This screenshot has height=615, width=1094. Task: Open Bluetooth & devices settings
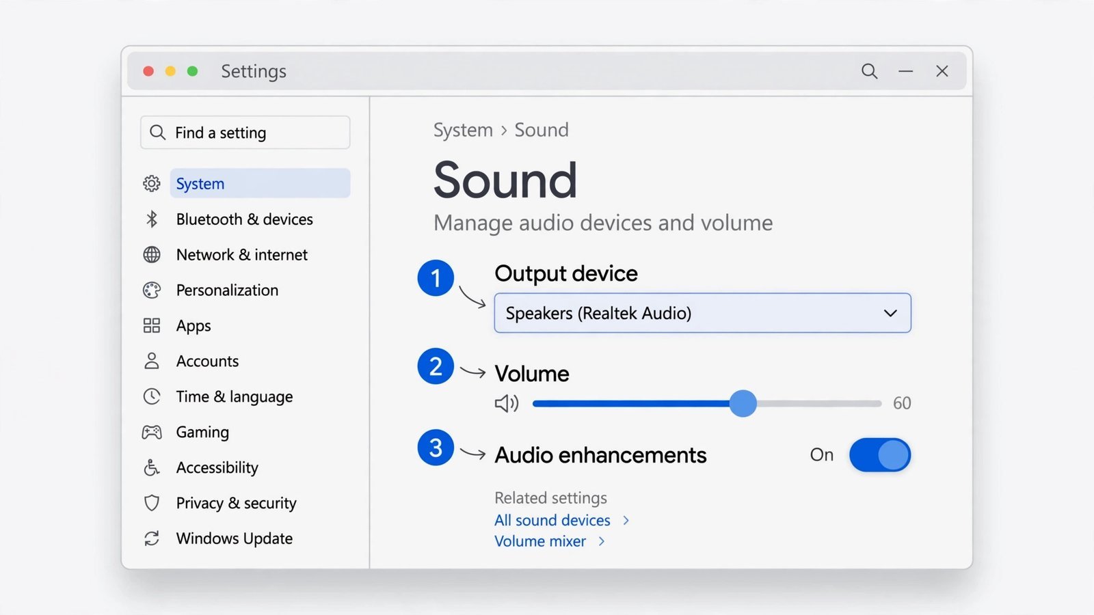pyautogui.click(x=244, y=219)
